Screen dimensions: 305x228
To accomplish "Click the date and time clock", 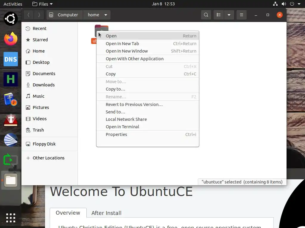I will [x=164, y=4].
